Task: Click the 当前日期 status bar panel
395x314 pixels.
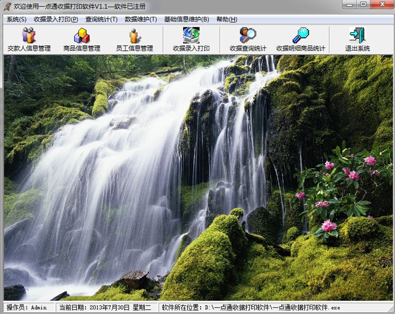Action: click(x=107, y=307)
